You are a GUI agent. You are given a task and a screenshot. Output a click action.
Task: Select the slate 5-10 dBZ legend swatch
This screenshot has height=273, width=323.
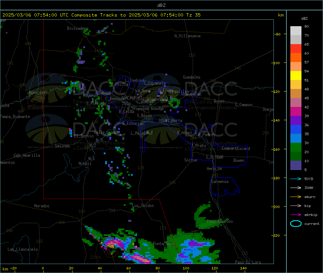296,165
